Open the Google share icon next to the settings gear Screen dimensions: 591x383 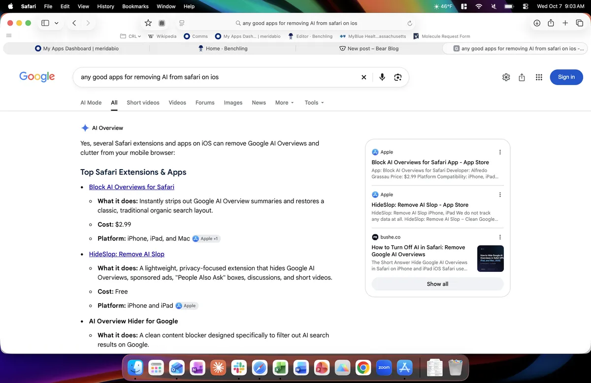[x=522, y=77]
